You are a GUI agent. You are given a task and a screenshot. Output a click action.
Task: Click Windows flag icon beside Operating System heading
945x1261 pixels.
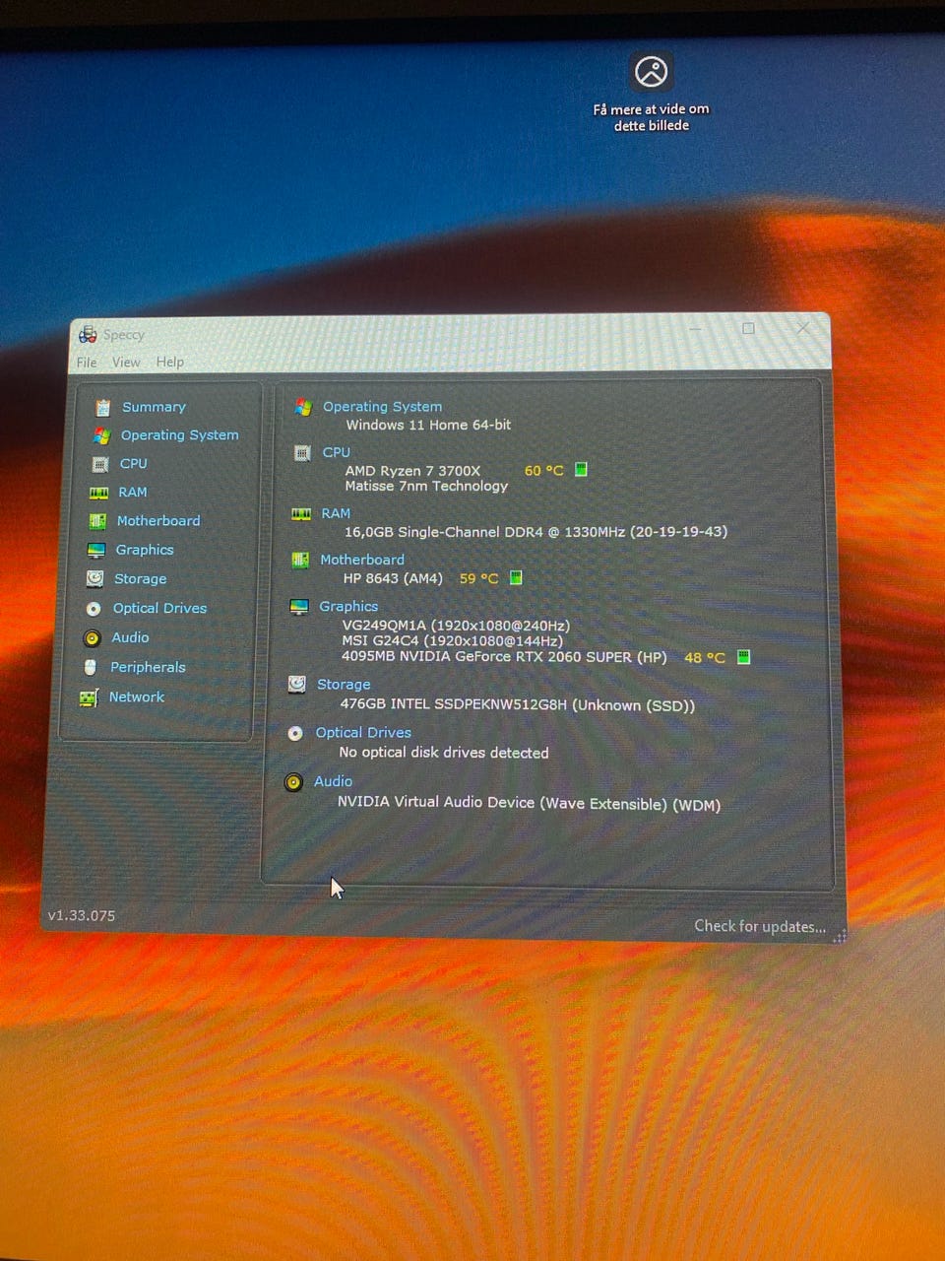(303, 407)
